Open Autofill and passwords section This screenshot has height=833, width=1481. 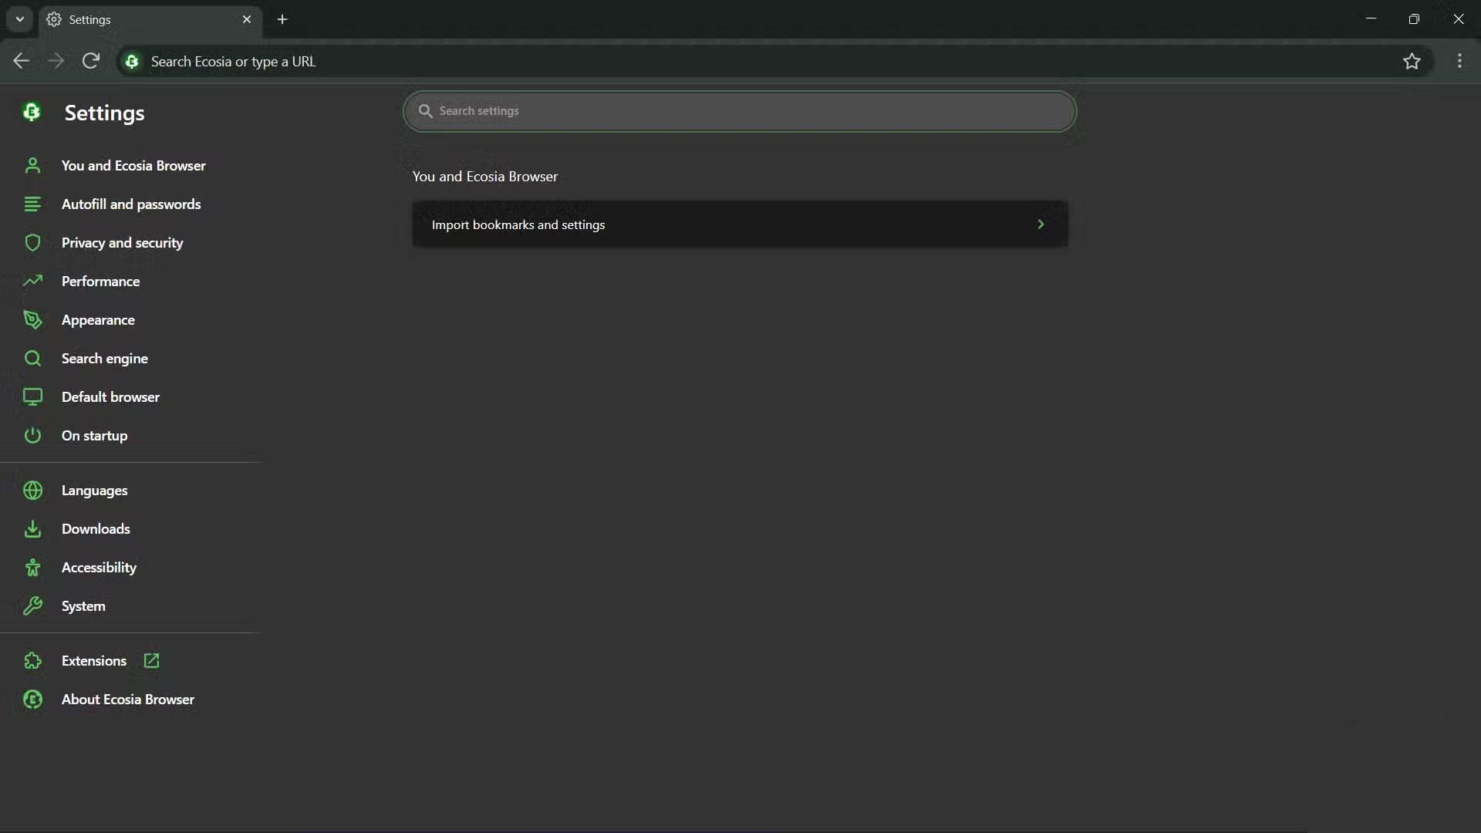131,204
